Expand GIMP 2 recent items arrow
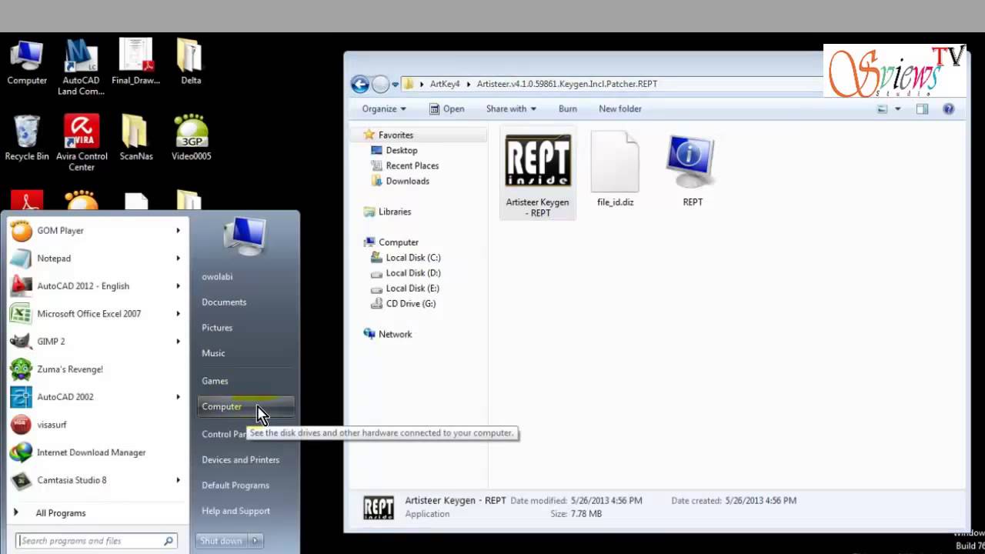Image resolution: width=985 pixels, height=554 pixels. click(x=178, y=342)
